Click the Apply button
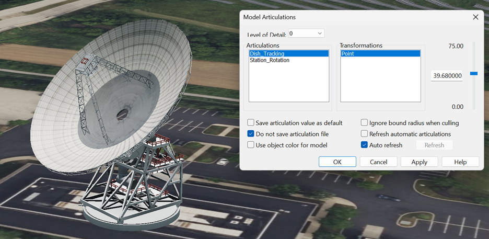This screenshot has height=239, width=489. (x=420, y=162)
